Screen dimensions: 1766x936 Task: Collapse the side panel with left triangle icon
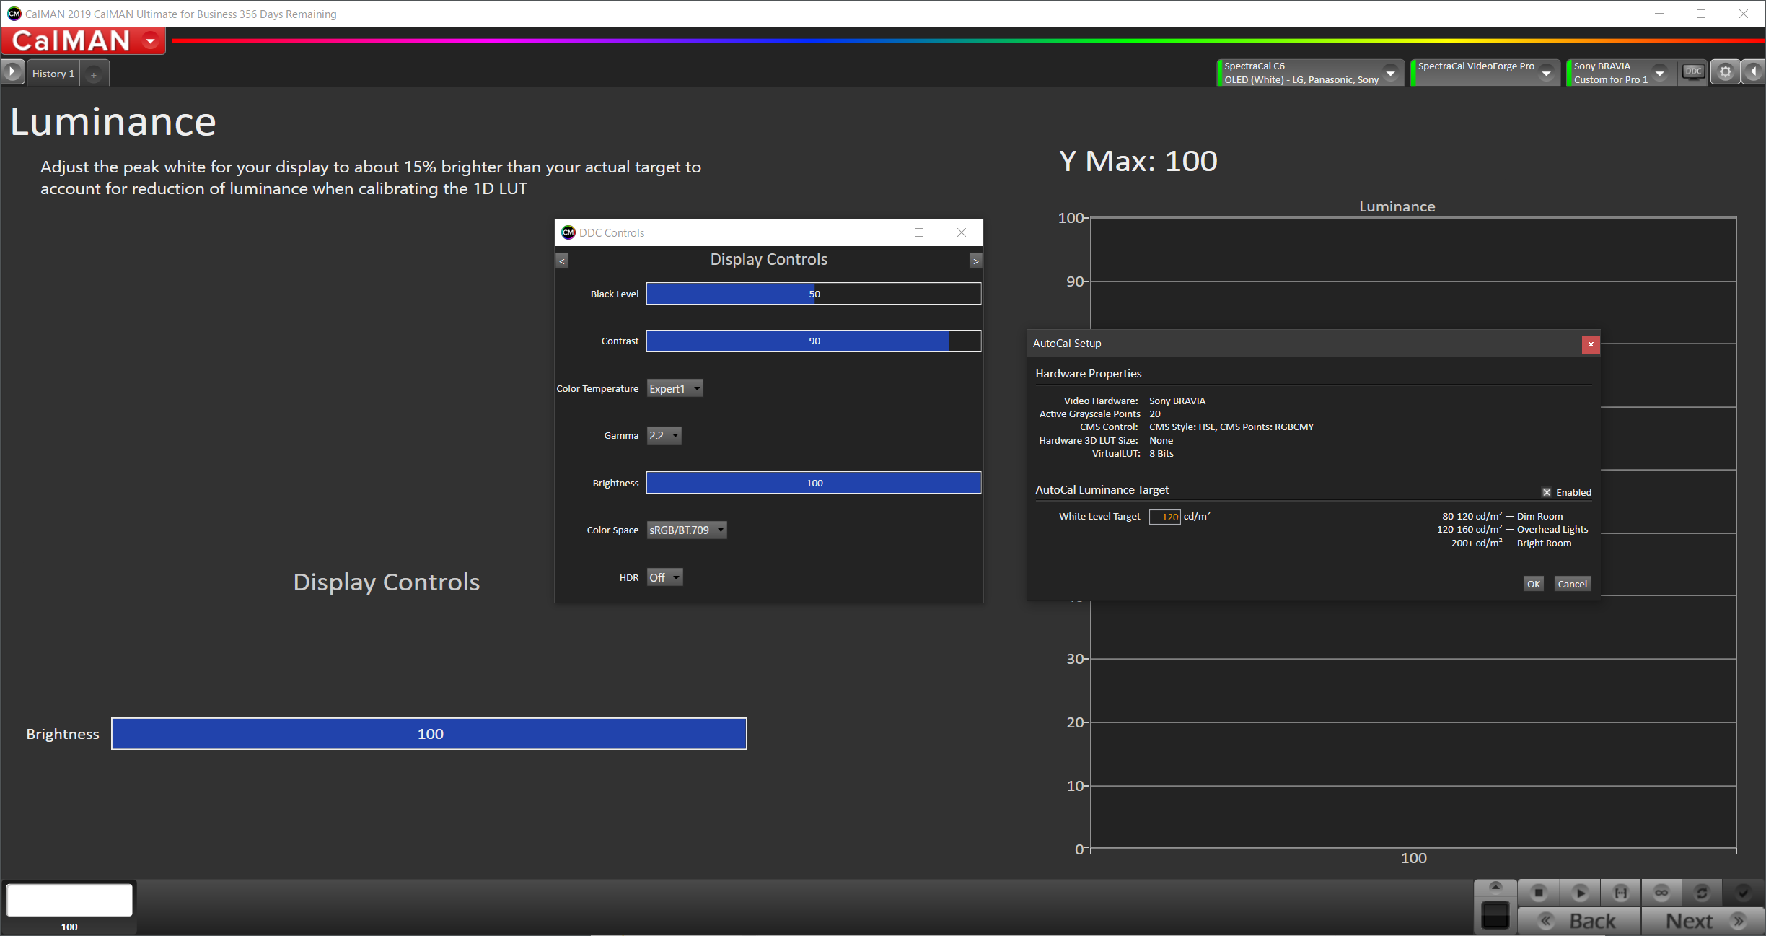pyautogui.click(x=1753, y=72)
